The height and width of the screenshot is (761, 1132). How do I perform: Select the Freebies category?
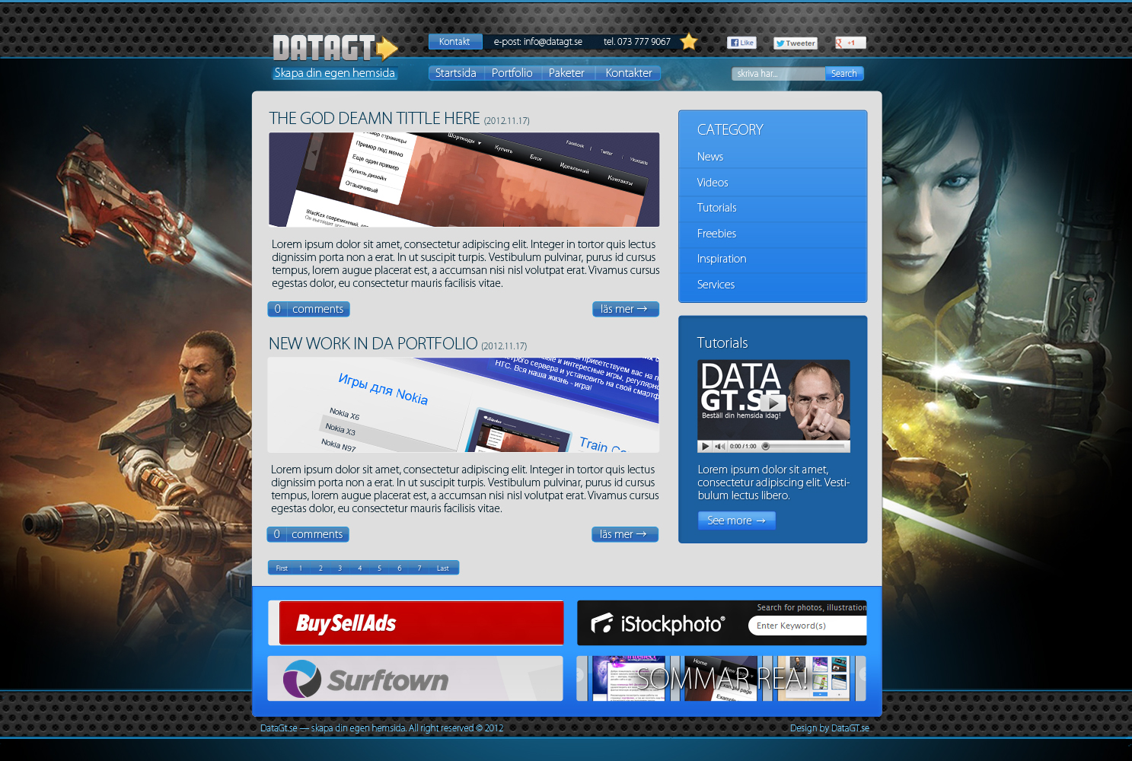pyautogui.click(x=716, y=234)
